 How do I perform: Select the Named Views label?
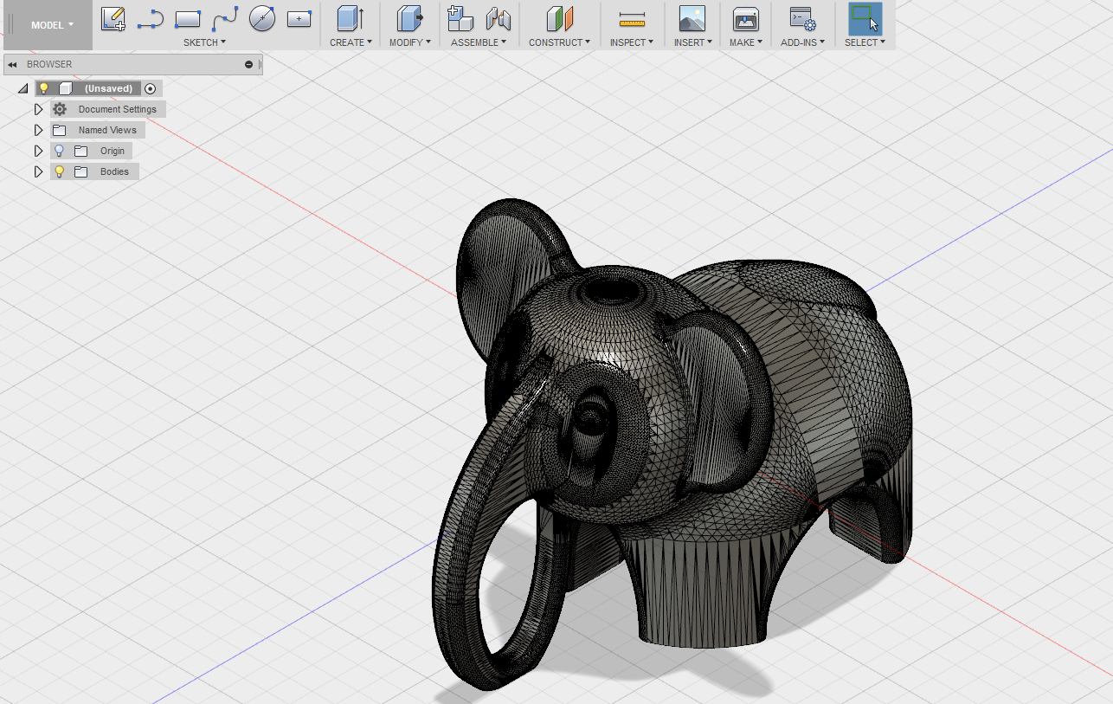[x=107, y=130]
